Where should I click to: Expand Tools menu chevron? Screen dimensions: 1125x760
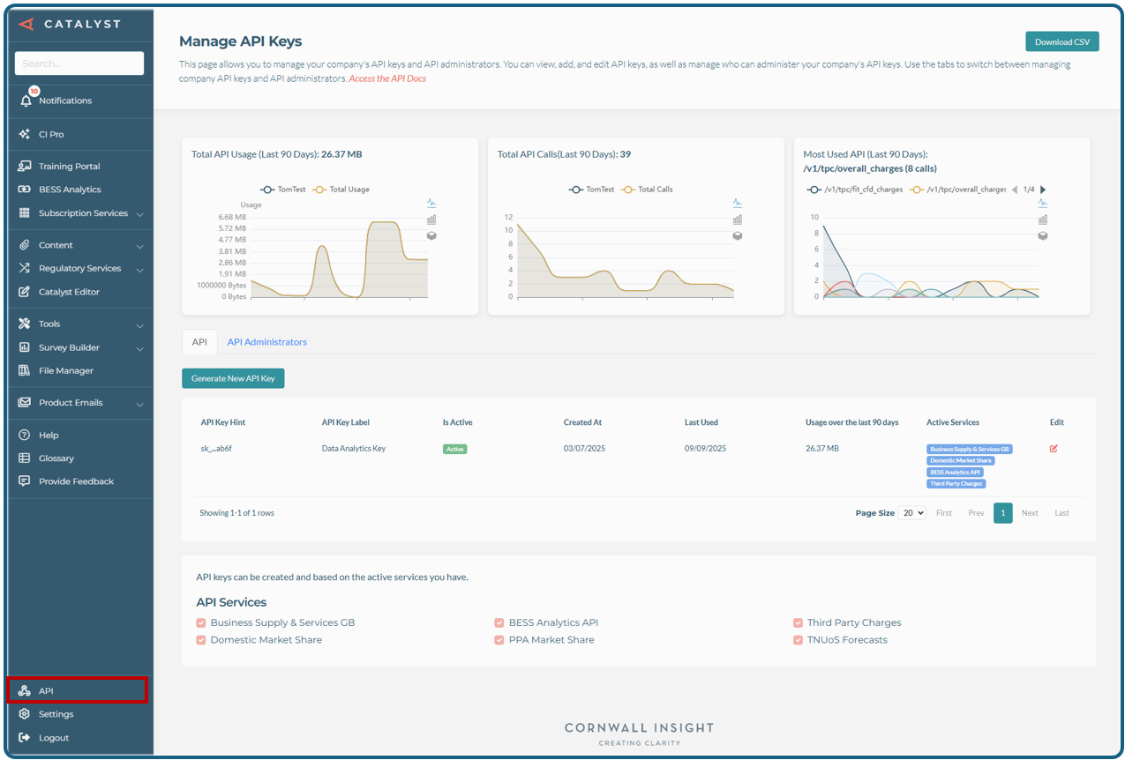pos(139,325)
